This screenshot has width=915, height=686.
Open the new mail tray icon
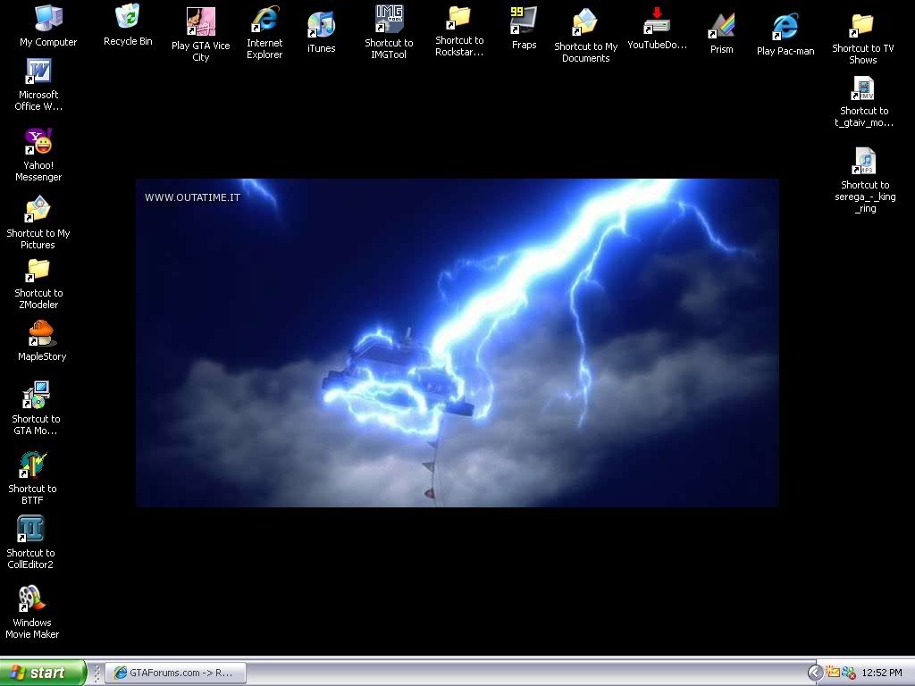(833, 673)
